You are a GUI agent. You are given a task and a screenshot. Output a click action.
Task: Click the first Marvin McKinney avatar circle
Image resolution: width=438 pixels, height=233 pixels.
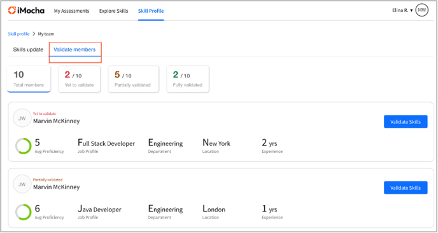[x=22, y=118]
